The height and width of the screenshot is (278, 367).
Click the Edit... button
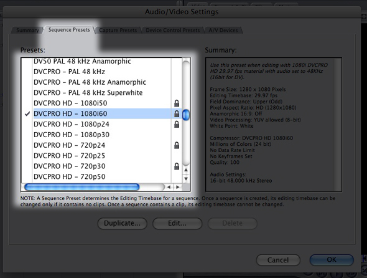[x=177, y=223]
